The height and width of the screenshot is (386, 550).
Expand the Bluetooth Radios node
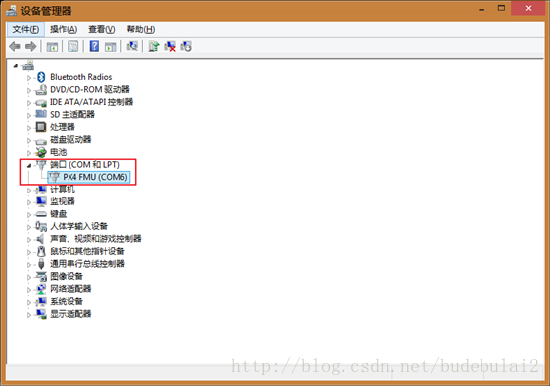[x=29, y=78]
